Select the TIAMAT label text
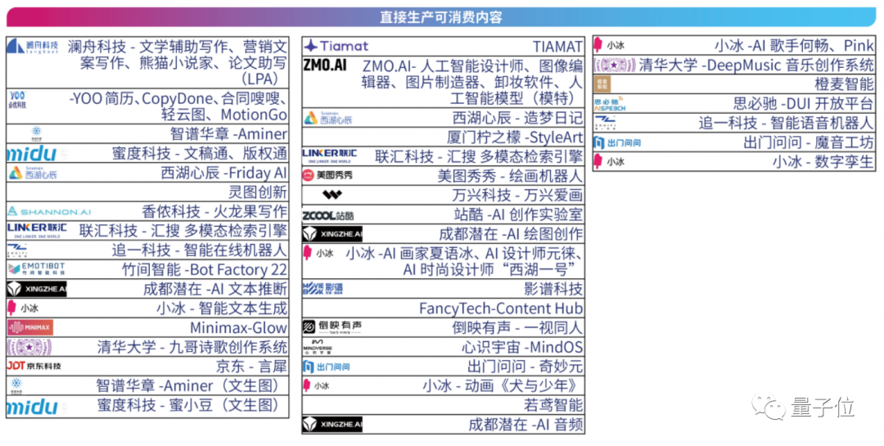This screenshot has width=884, height=446. 557,47
